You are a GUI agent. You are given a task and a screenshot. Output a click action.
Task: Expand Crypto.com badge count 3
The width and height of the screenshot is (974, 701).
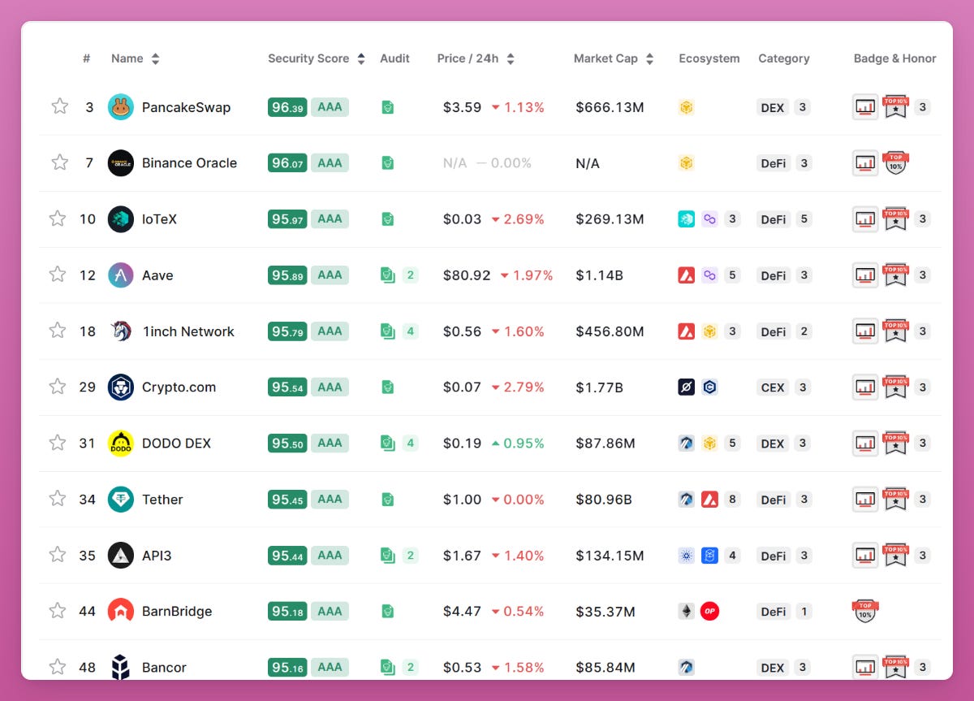(x=922, y=387)
